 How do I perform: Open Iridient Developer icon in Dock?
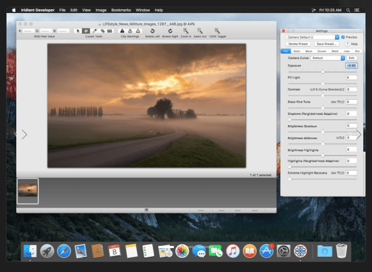[x=300, y=251]
